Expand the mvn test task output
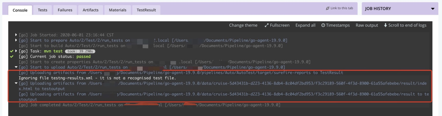This screenshot has width=442, height=116. (16, 51)
